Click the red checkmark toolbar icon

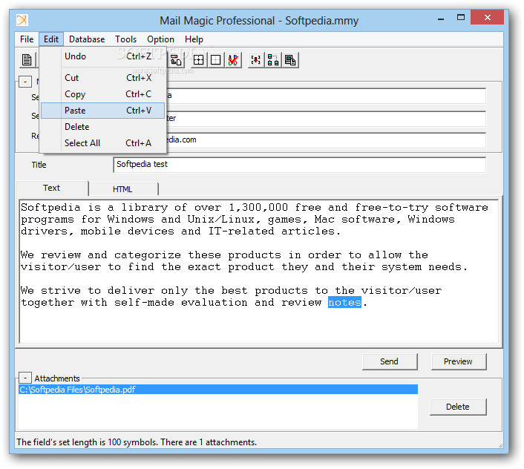[x=233, y=60]
